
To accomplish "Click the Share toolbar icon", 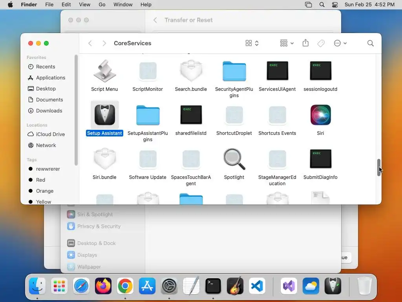I will pyautogui.click(x=305, y=43).
